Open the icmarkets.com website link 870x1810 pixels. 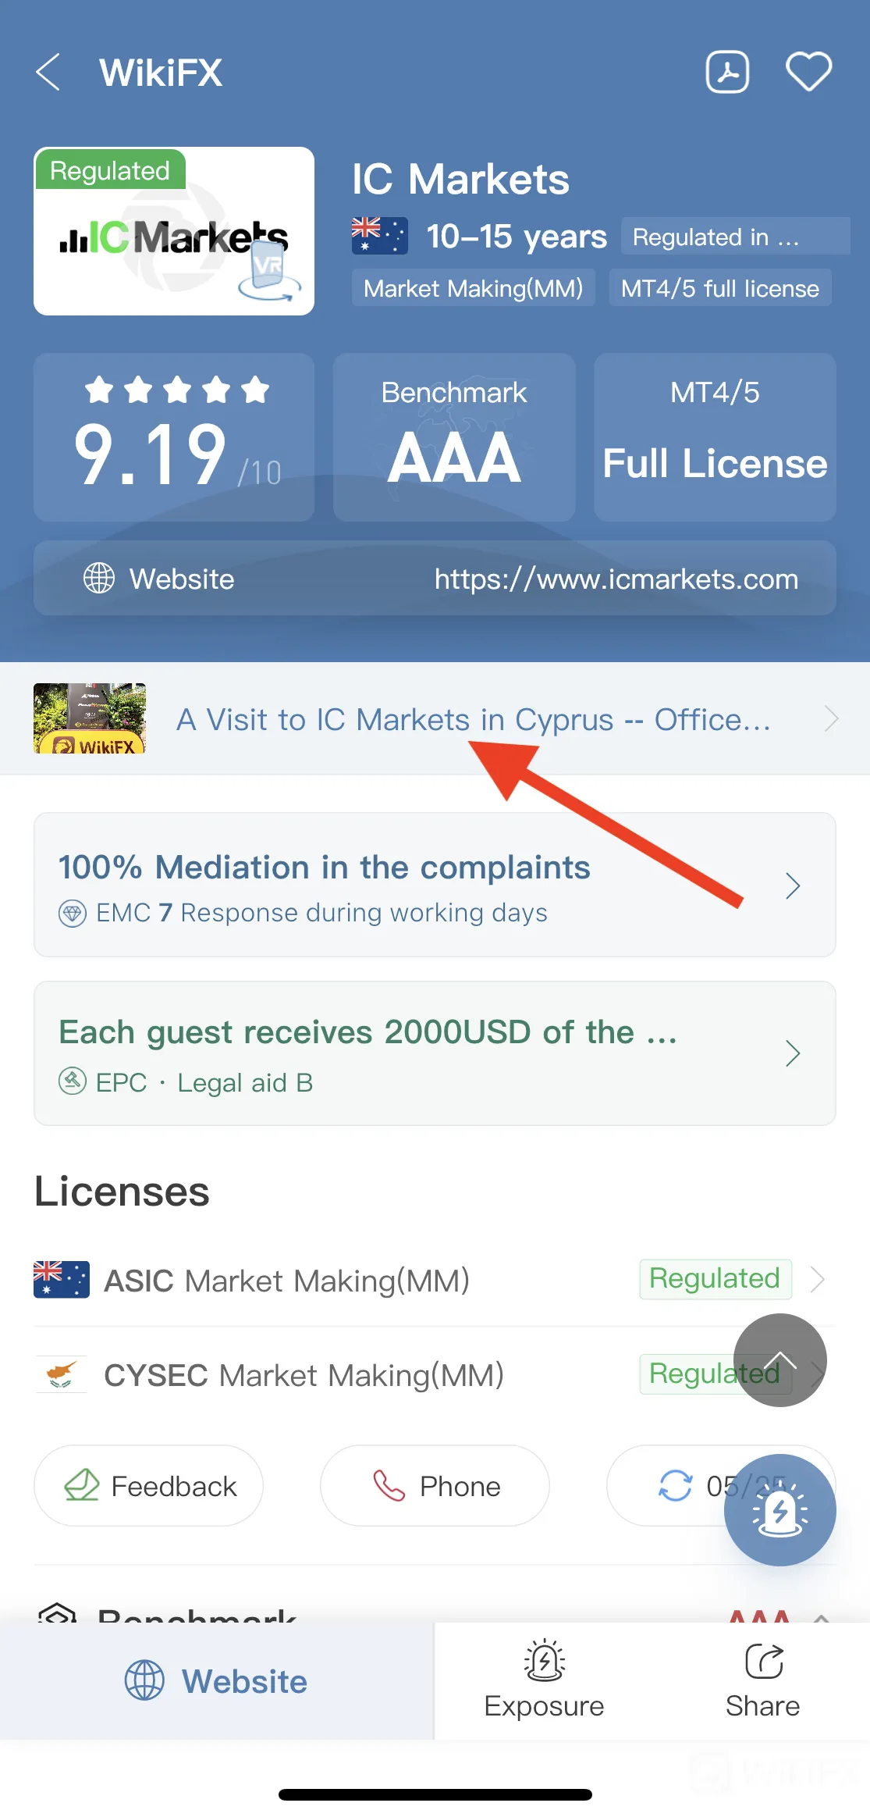tap(616, 579)
